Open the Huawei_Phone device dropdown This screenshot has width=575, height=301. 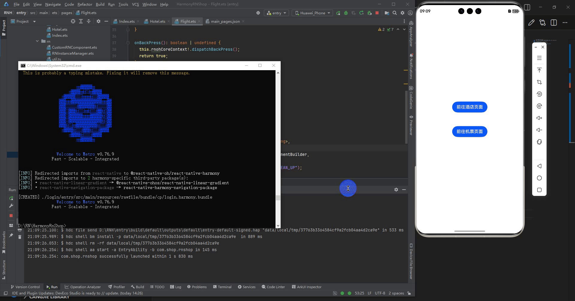point(312,13)
